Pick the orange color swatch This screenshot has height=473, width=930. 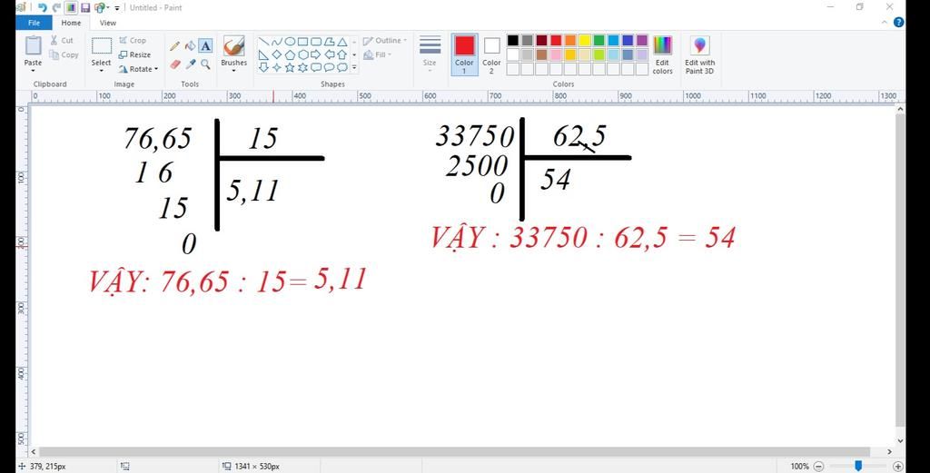(x=570, y=40)
